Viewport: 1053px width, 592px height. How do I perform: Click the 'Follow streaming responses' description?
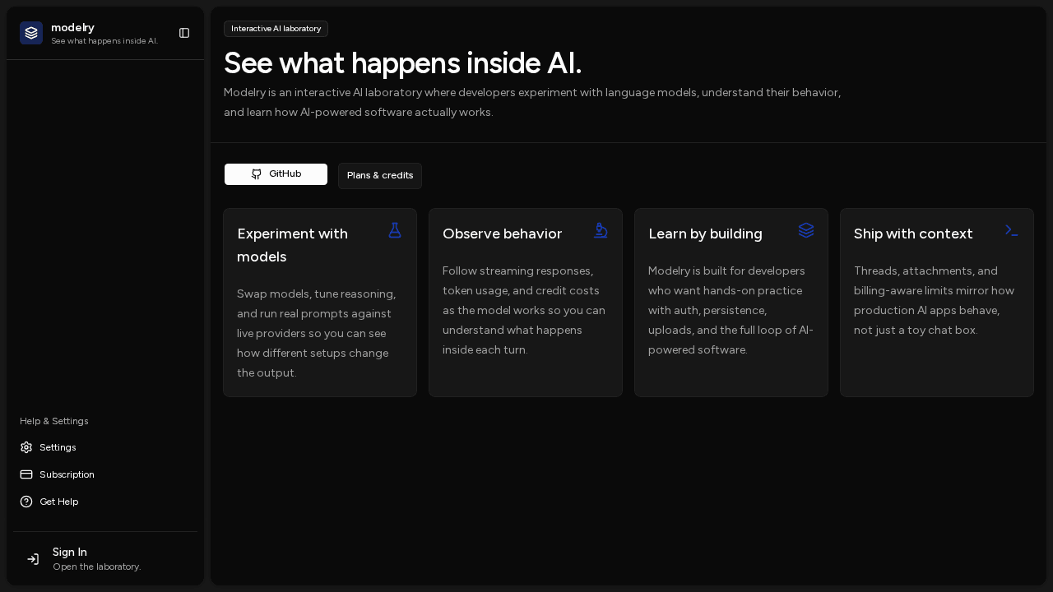tap(524, 310)
